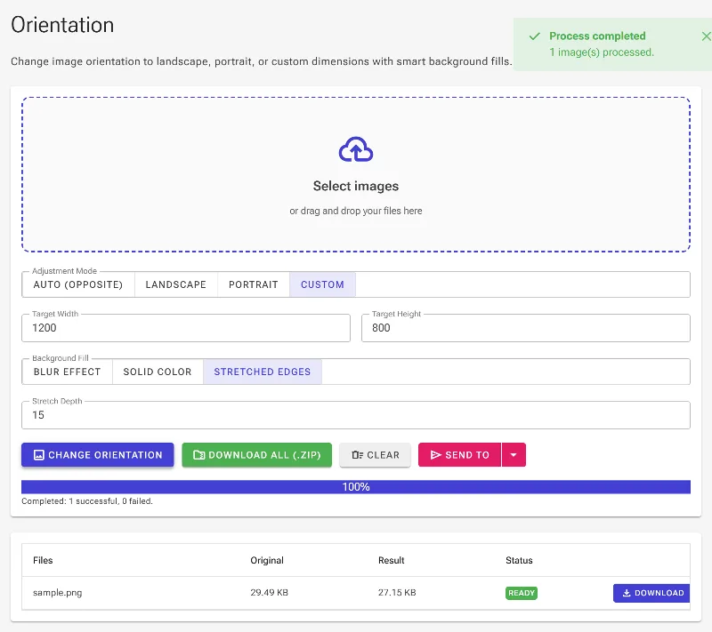Click the Target Height input field

coord(526,328)
